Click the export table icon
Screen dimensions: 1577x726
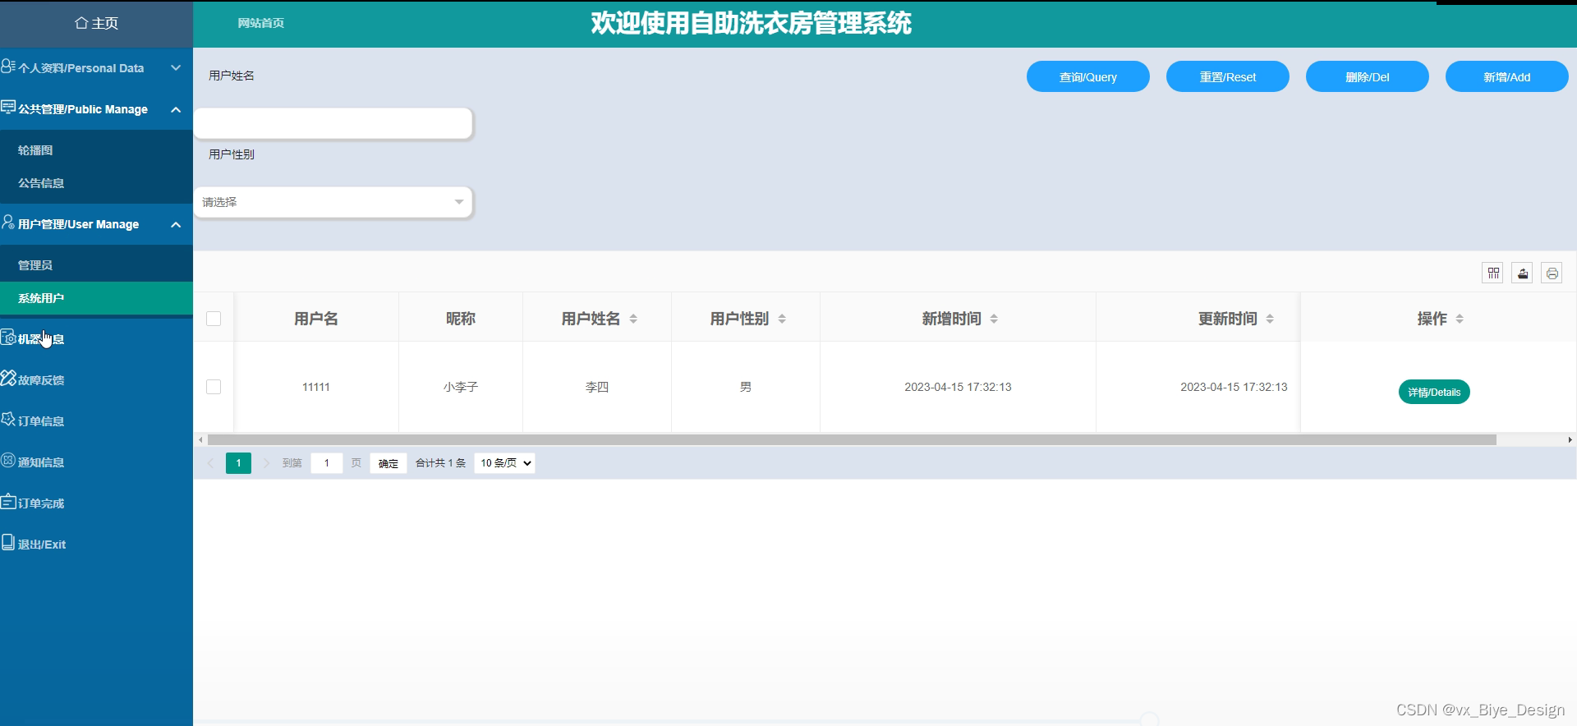pos(1523,273)
